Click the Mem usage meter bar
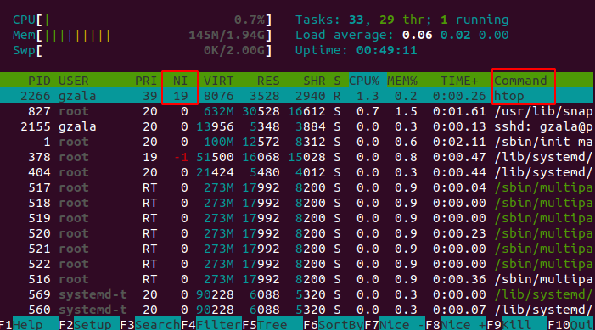Image resolution: width=595 pixels, height=330 pixels. pos(143,35)
